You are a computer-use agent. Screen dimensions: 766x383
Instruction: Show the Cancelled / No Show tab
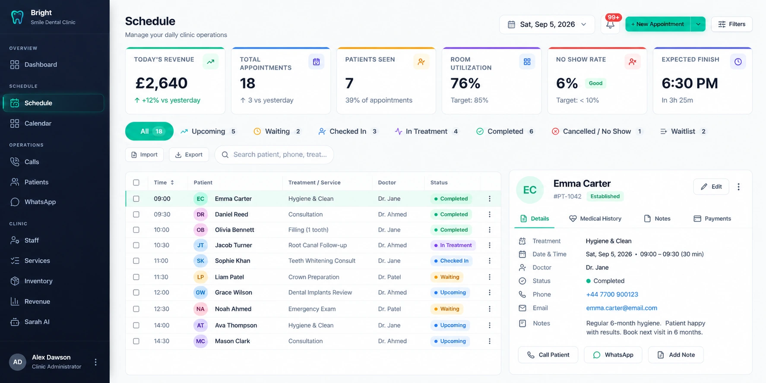[x=597, y=131]
